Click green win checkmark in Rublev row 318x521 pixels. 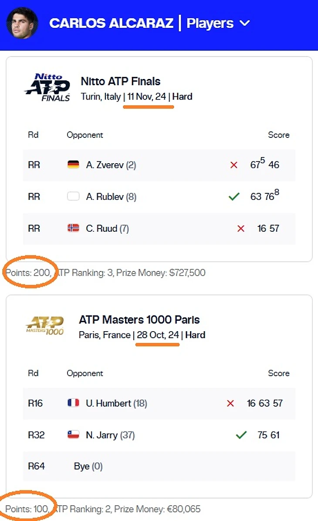coord(234,197)
